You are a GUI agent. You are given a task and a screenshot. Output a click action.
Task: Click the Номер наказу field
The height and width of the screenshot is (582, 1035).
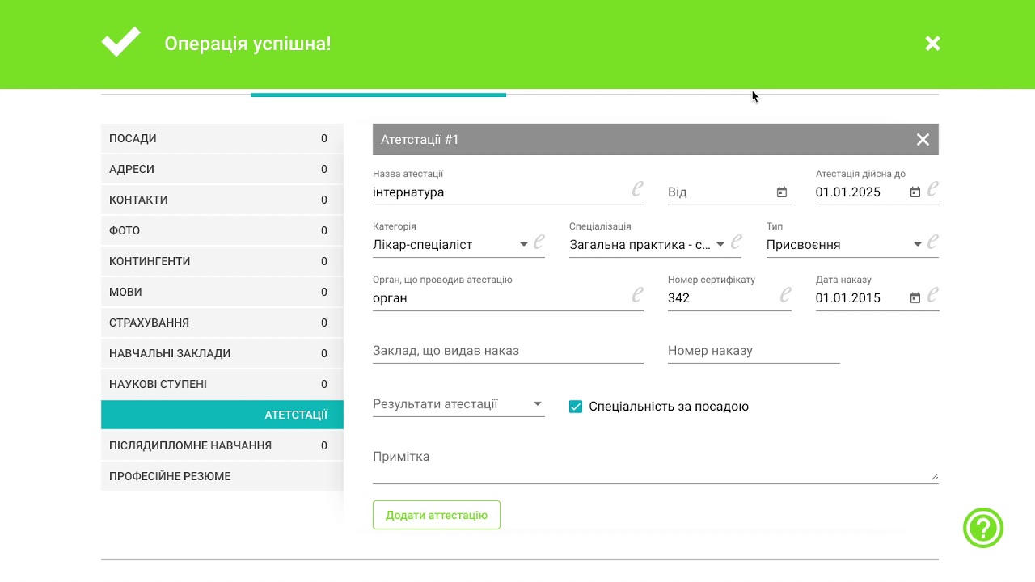click(x=754, y=351)
